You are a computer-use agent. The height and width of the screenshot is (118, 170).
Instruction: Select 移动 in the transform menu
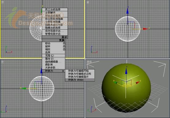pyautogui.click(x=54, y=44)
